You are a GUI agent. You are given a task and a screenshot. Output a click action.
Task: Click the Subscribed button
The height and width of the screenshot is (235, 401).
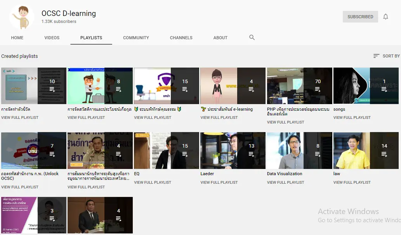360,17
